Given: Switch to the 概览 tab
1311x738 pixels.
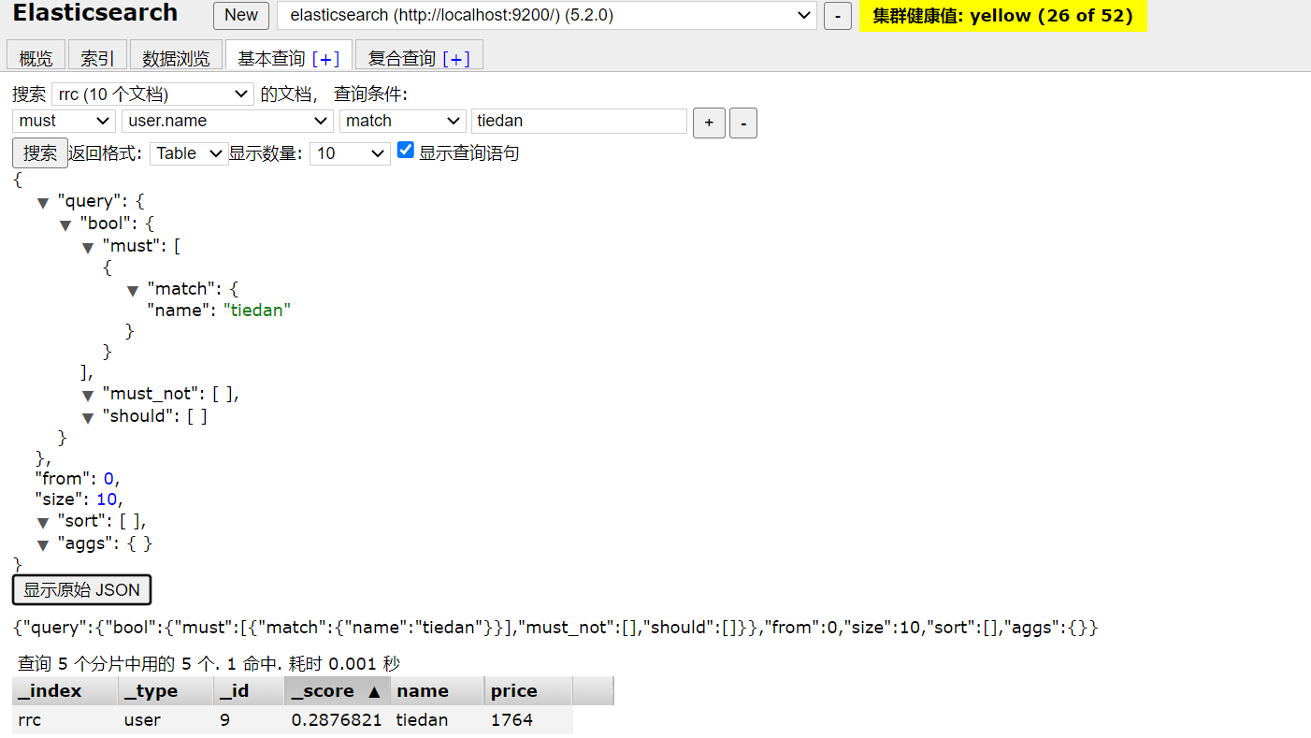Looking at the screenshot, I should pyautogui.click(x=36, y=58).
